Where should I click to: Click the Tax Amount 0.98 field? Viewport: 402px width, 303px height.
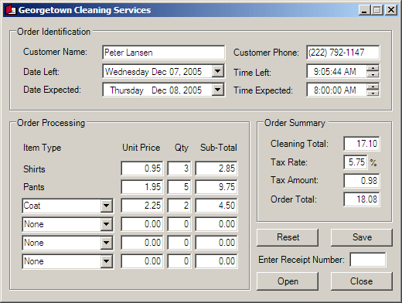click(x=362, y=181)
